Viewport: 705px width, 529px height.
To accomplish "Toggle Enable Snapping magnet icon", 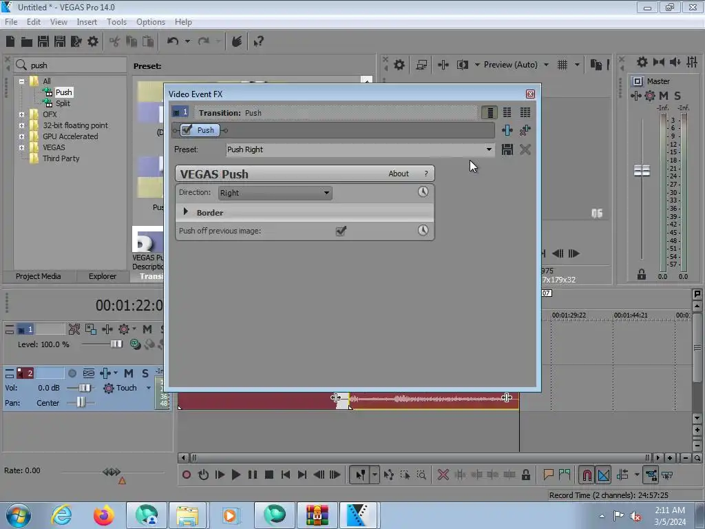I will (587, 475).
